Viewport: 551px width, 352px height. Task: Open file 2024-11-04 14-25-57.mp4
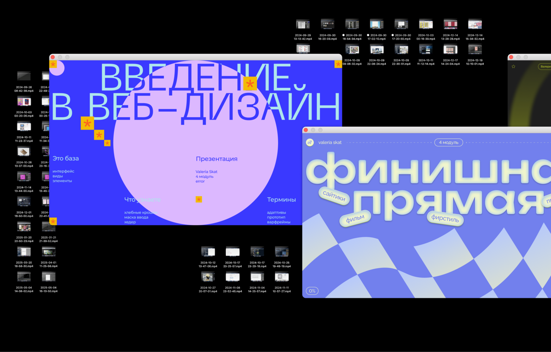tap(257, 282)
